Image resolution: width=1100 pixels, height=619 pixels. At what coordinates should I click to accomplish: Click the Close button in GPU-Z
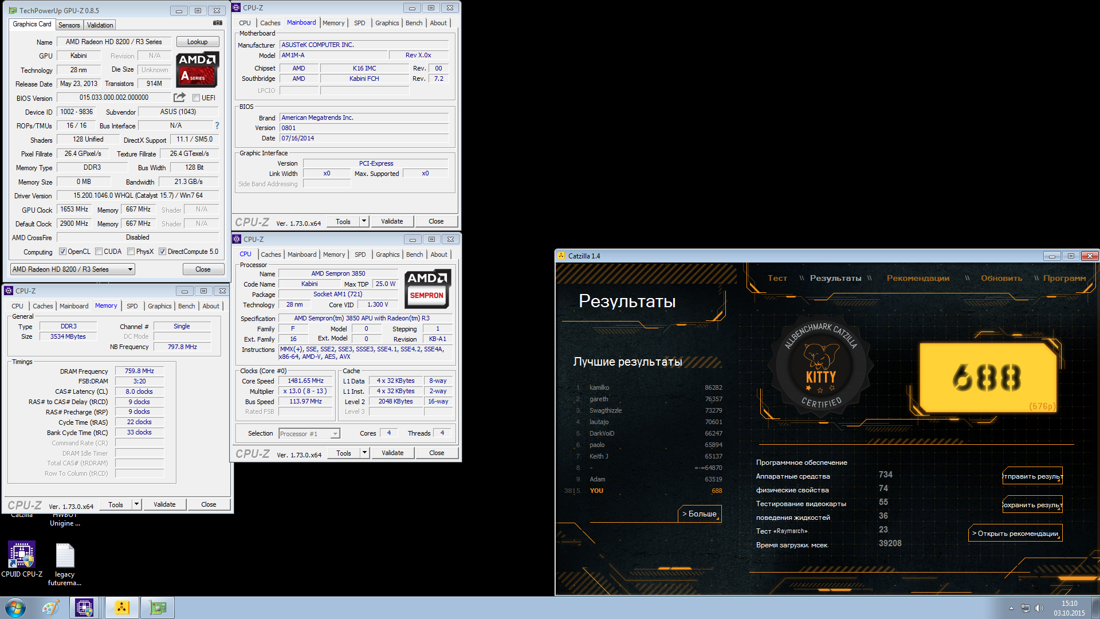[x=203, y=269]
